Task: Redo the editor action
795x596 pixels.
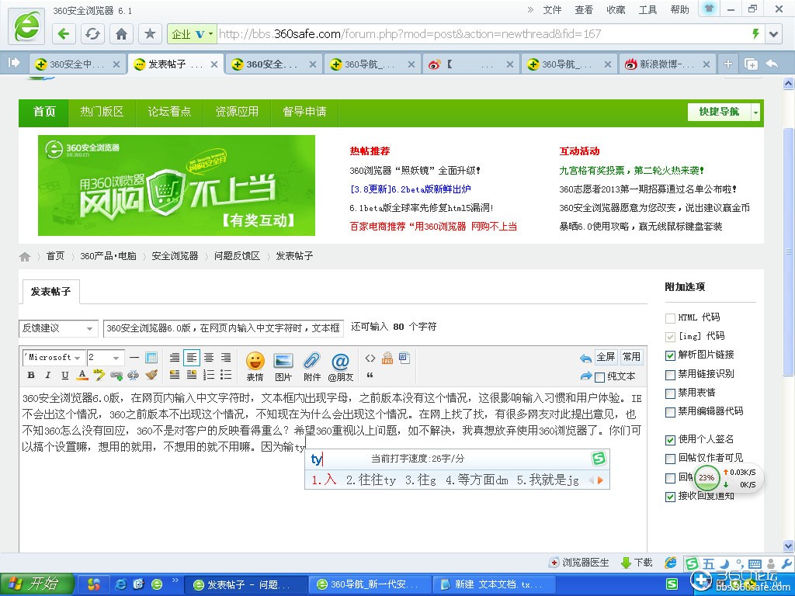Action: (585, 376)
